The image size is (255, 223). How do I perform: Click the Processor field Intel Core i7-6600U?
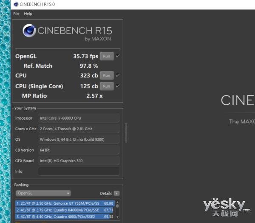coord(79,118)
